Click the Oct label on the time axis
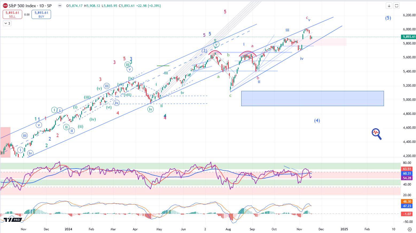This screenshot has width=416, height=233. click(274, 229)
